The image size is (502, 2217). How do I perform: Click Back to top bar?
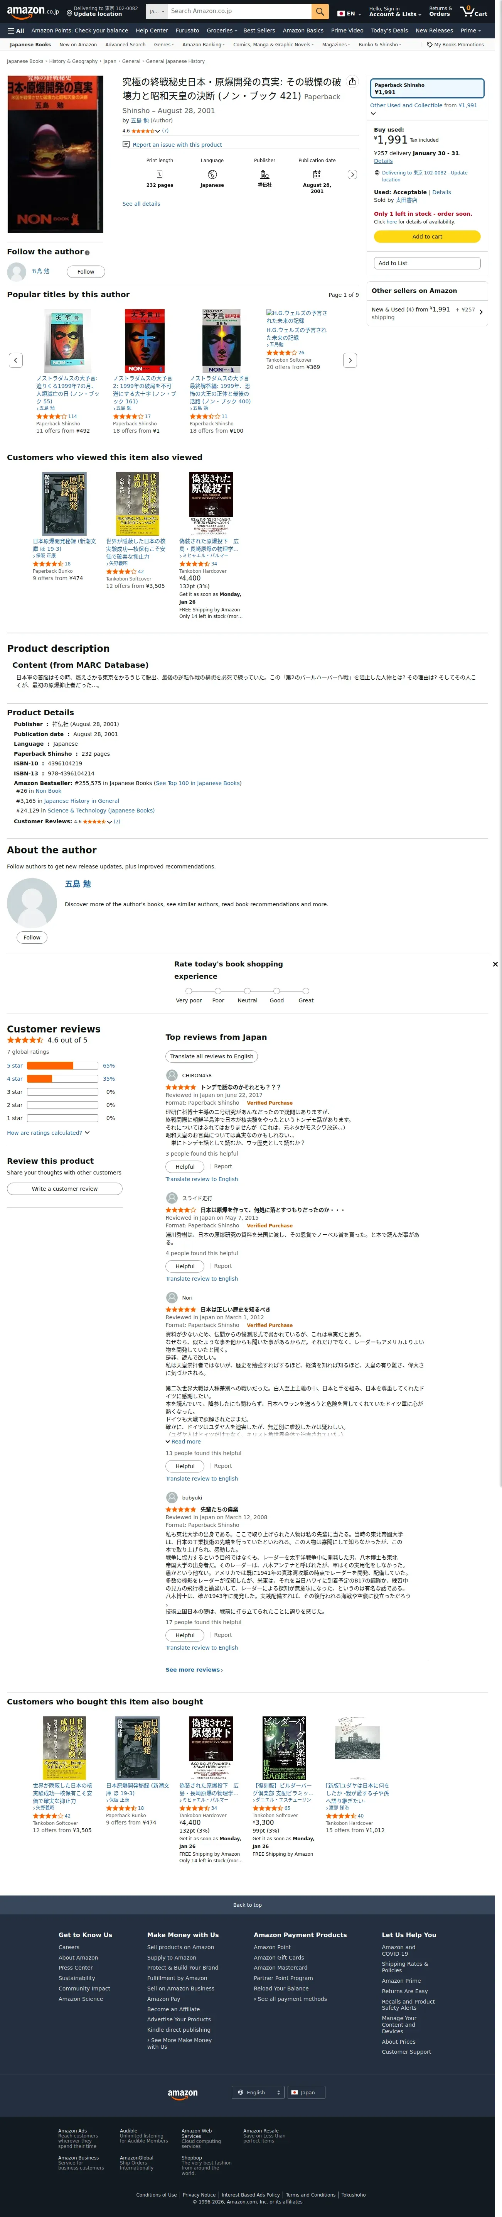[248, 1905]
